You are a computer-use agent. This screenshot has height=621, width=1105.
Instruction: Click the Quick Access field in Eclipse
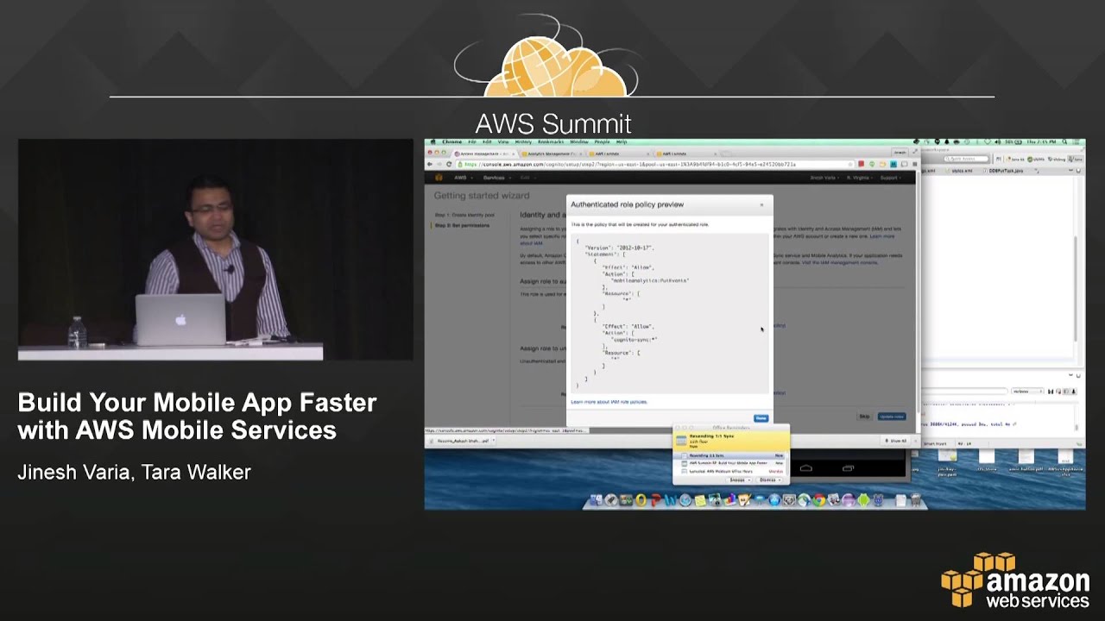pos(966,159)
